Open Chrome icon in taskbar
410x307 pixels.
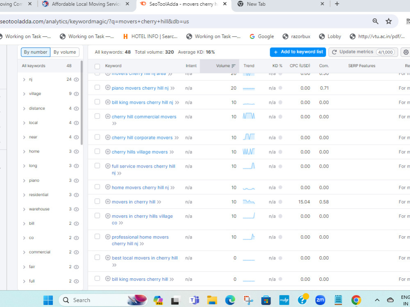click(356, 300)
